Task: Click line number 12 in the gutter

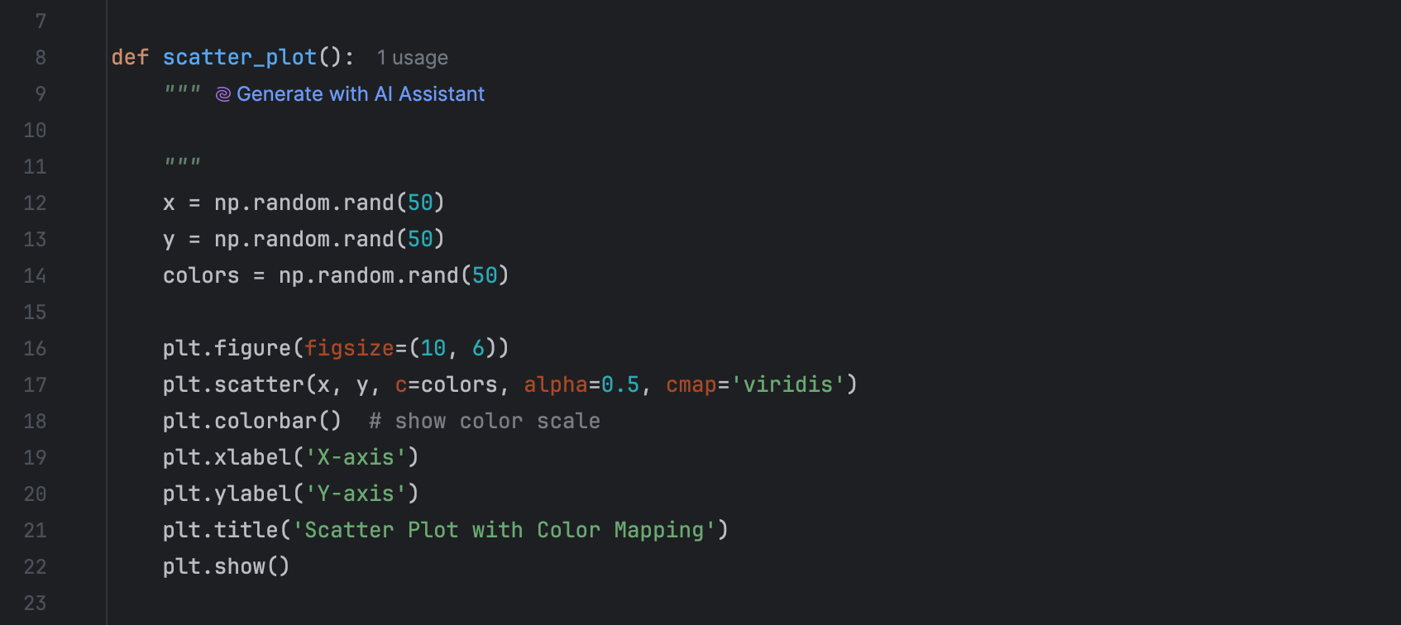Action: [x=35, y=203]
